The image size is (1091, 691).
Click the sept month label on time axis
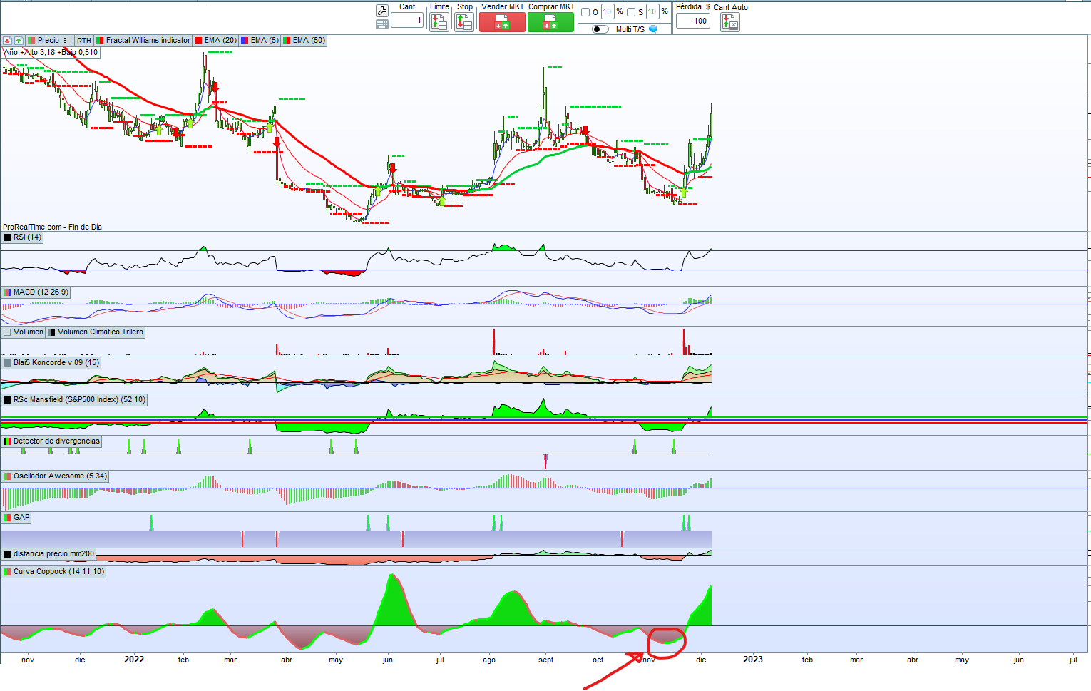coord(546,660)
